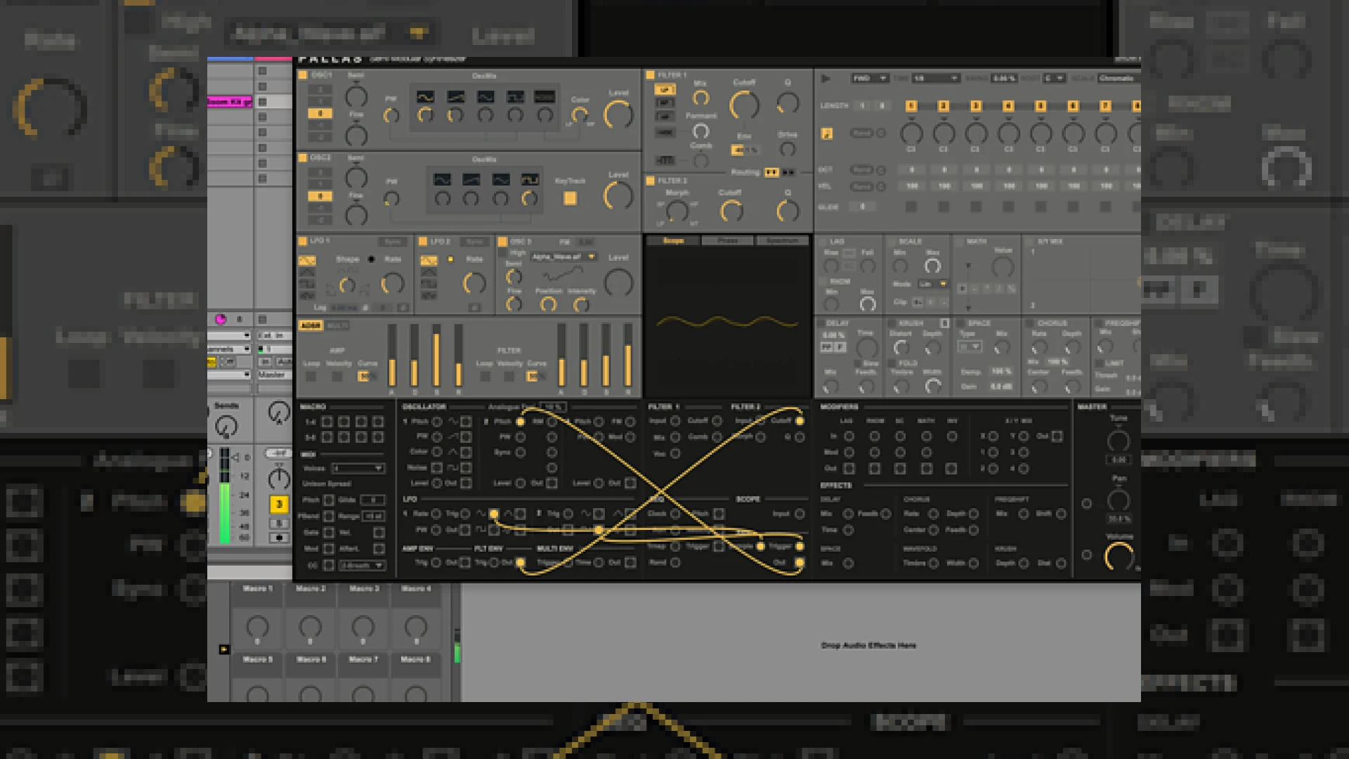Viewport: 1349px width, 759px height.
Task: Open the MIDI CC source dropdown
Action: [x=361, y=565]
